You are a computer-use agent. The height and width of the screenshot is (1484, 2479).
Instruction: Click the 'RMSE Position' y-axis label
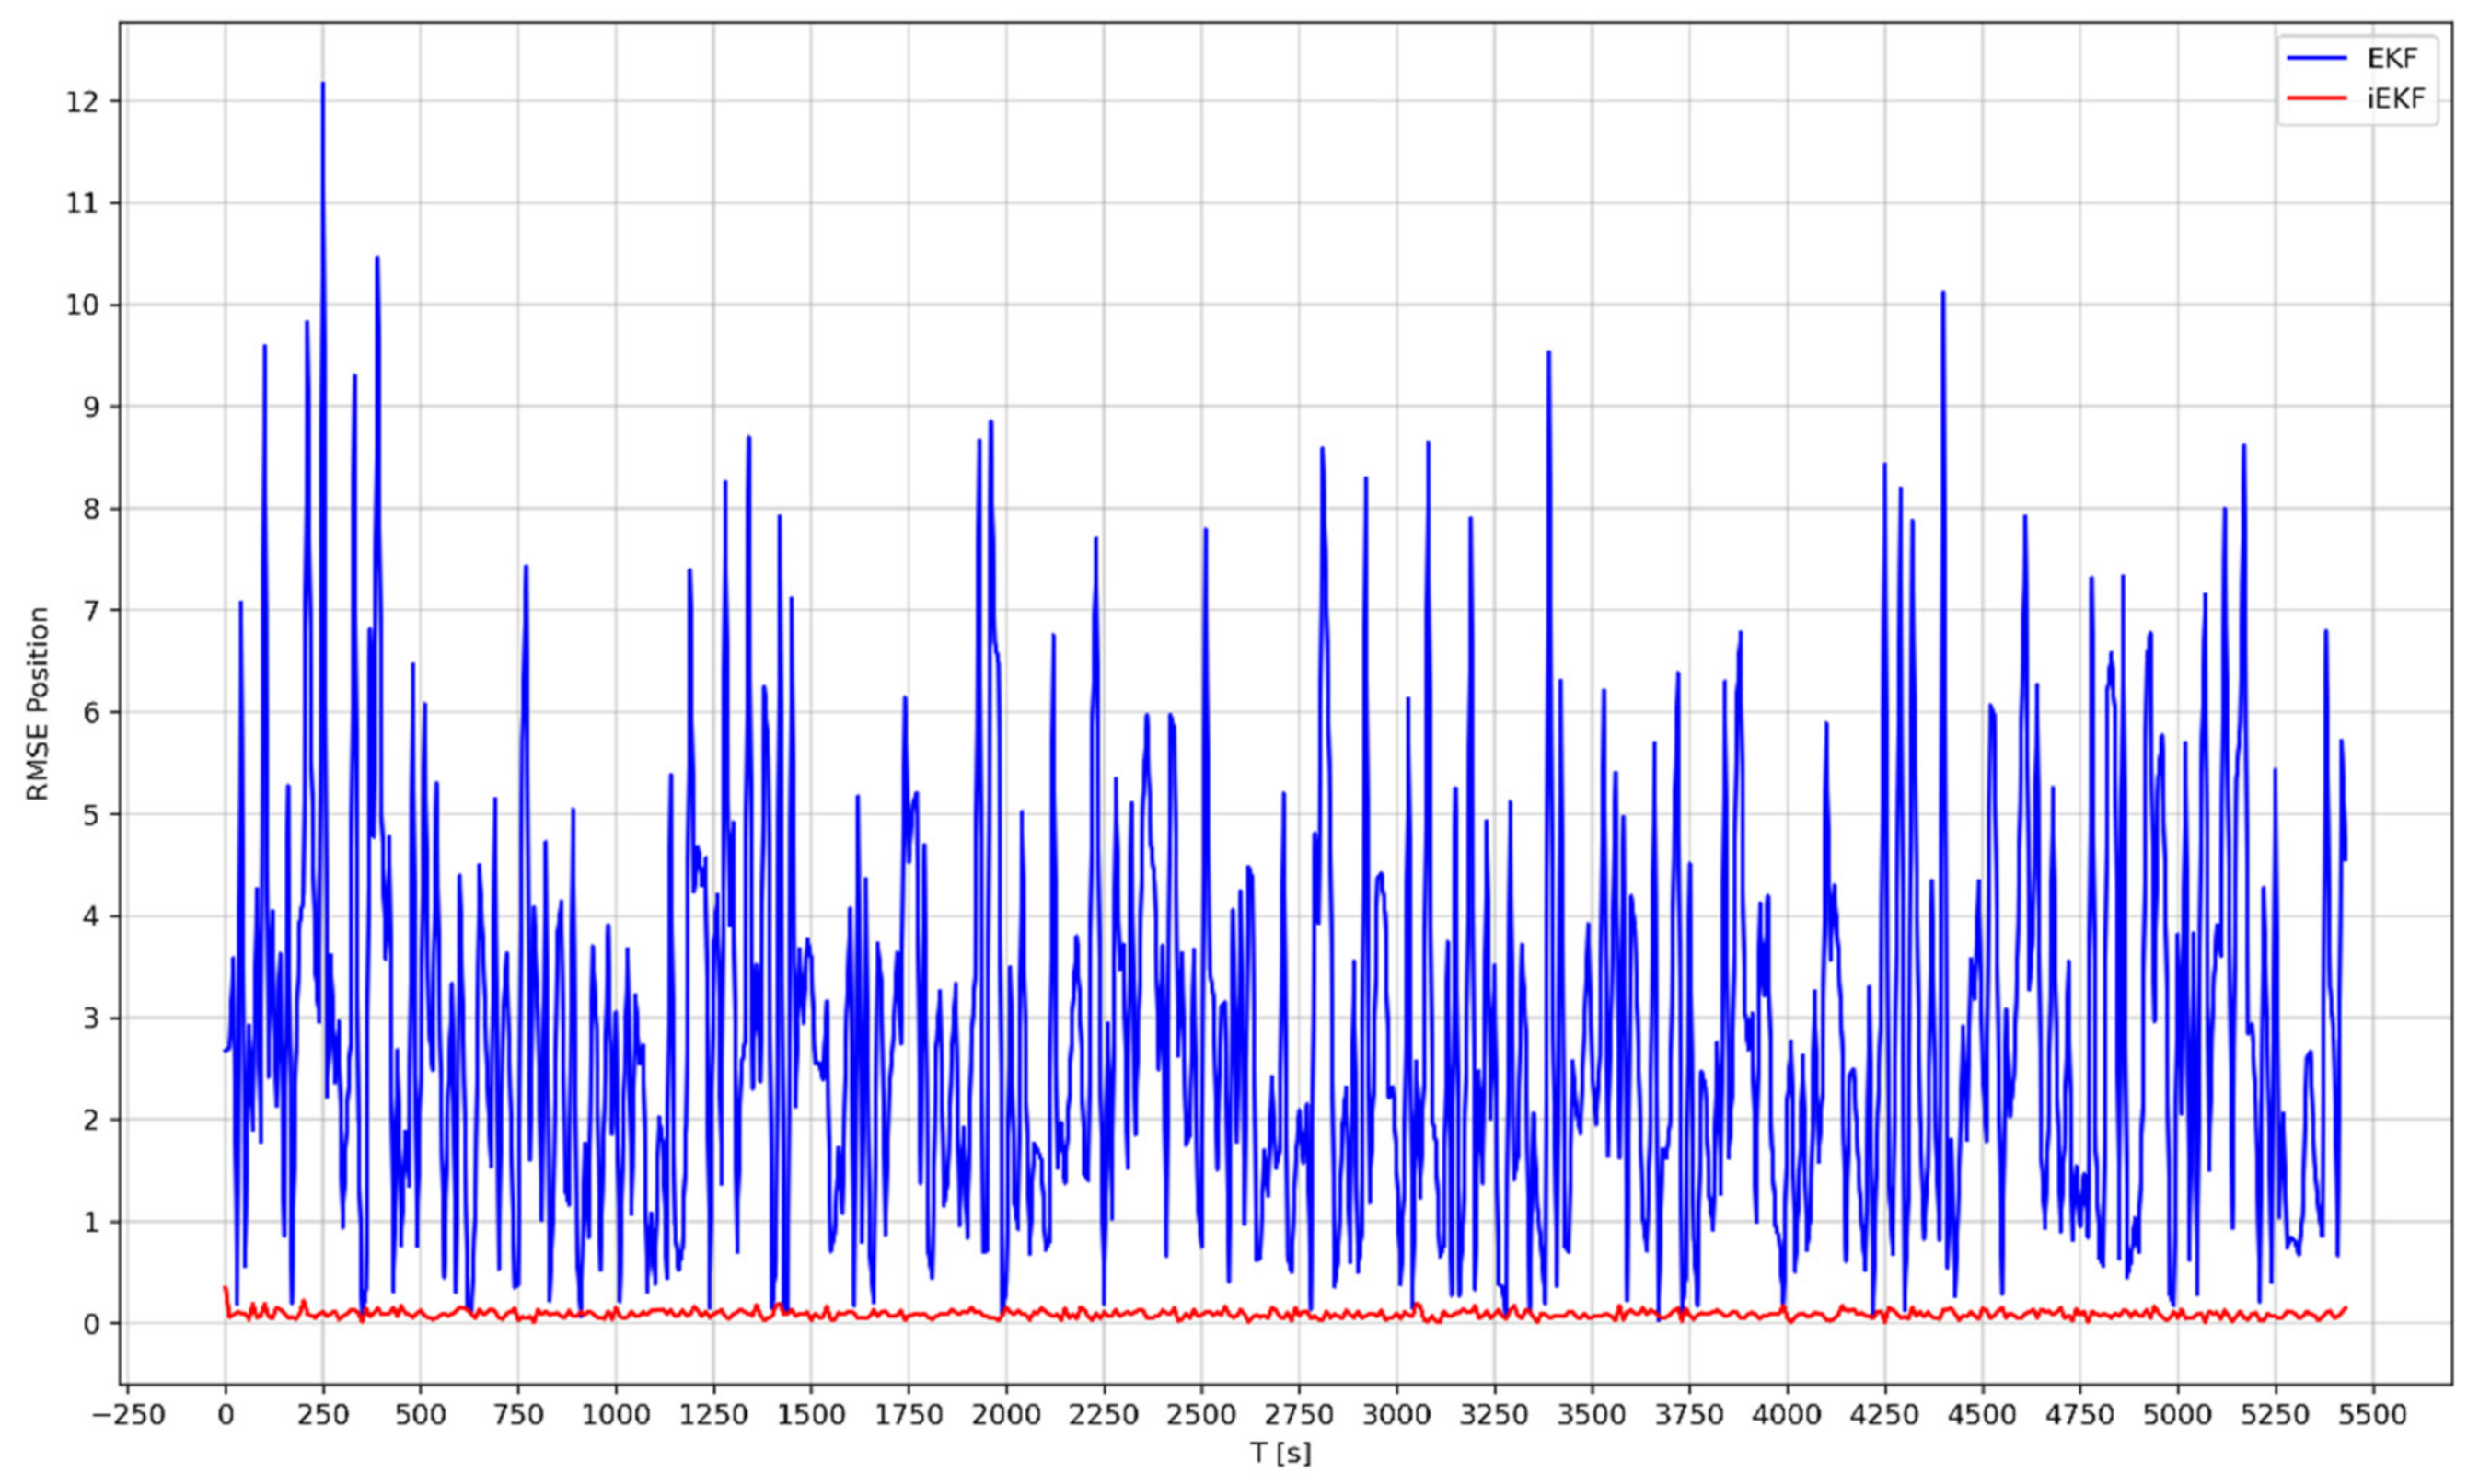(x=38, y=704)
